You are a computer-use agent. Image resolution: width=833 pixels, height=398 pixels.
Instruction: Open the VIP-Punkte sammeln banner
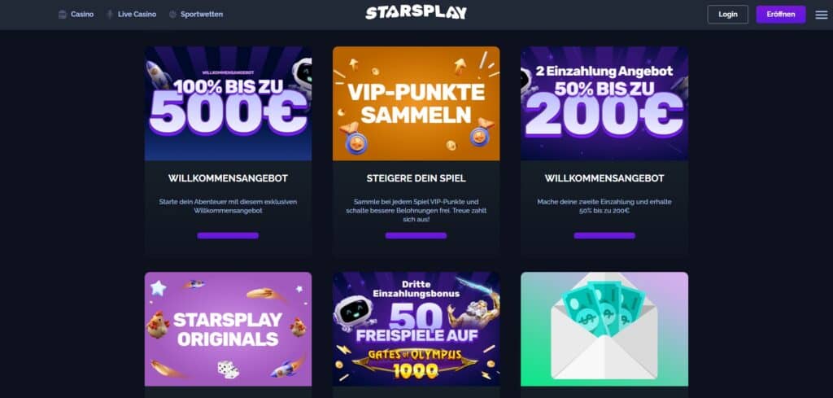[416, 103]
